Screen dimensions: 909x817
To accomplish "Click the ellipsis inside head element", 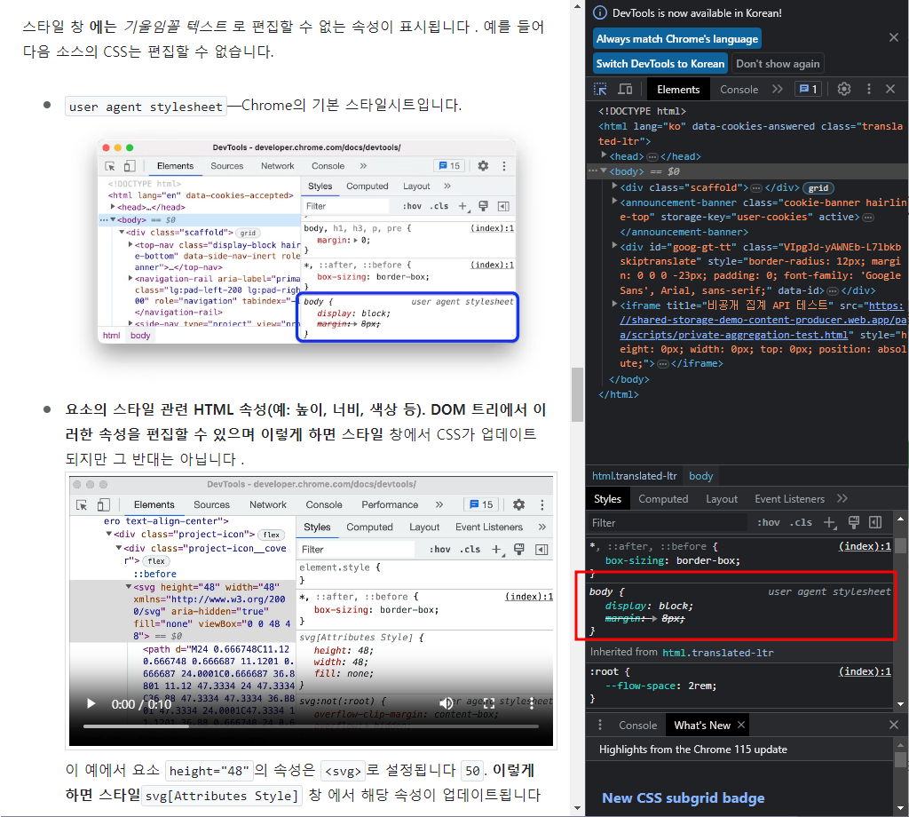I will click(652, 156).
